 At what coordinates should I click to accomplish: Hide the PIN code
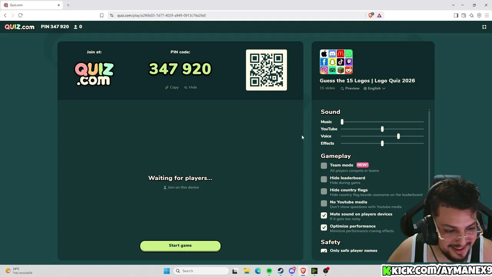tap(190, 87)
